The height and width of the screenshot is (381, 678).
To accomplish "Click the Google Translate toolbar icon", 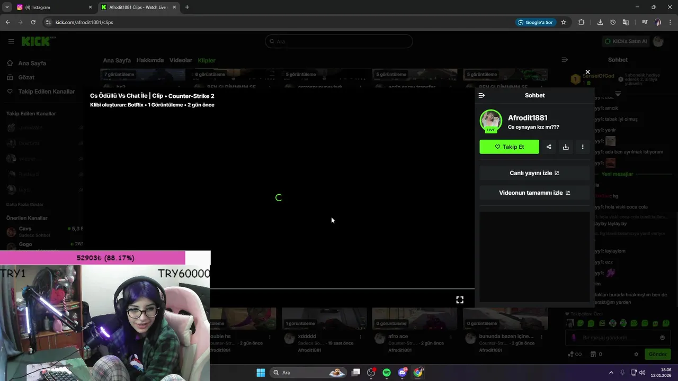I will (626, 22).
